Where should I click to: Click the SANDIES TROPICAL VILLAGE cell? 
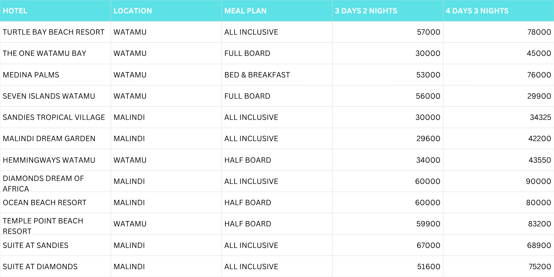tap(54, 117)
